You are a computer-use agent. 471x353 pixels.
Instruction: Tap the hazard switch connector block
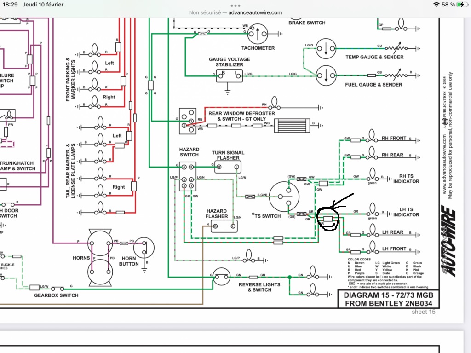pyautogui.click(x=188, y=177)
